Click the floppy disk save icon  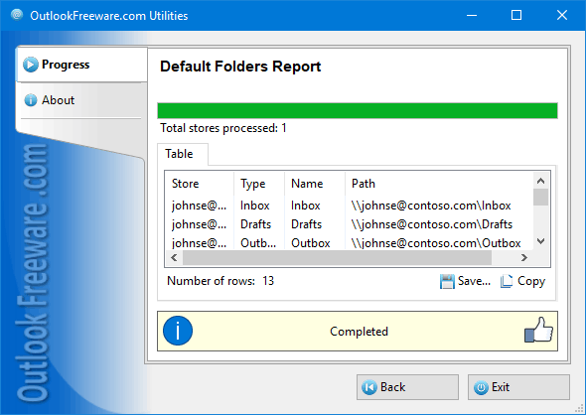pos(447,281)
